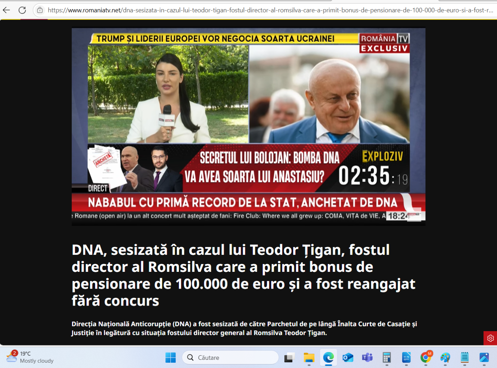The image size is (497, 368).
Task: Switch to the active Edge window
Action: [x=328, y=357]
